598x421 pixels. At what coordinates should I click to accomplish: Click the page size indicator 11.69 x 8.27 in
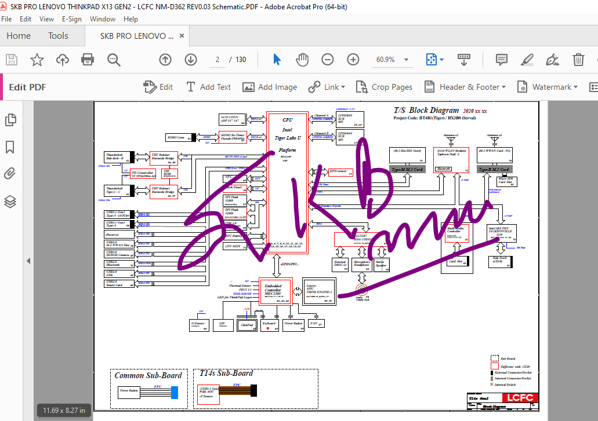point(64,411)
